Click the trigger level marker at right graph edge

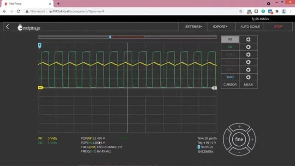point(214,88)
